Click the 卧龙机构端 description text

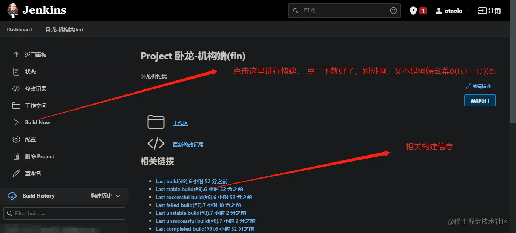[154, 76]
